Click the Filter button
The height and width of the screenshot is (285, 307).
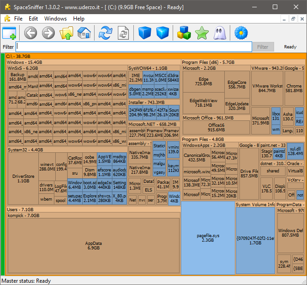(x=263, y=47)
